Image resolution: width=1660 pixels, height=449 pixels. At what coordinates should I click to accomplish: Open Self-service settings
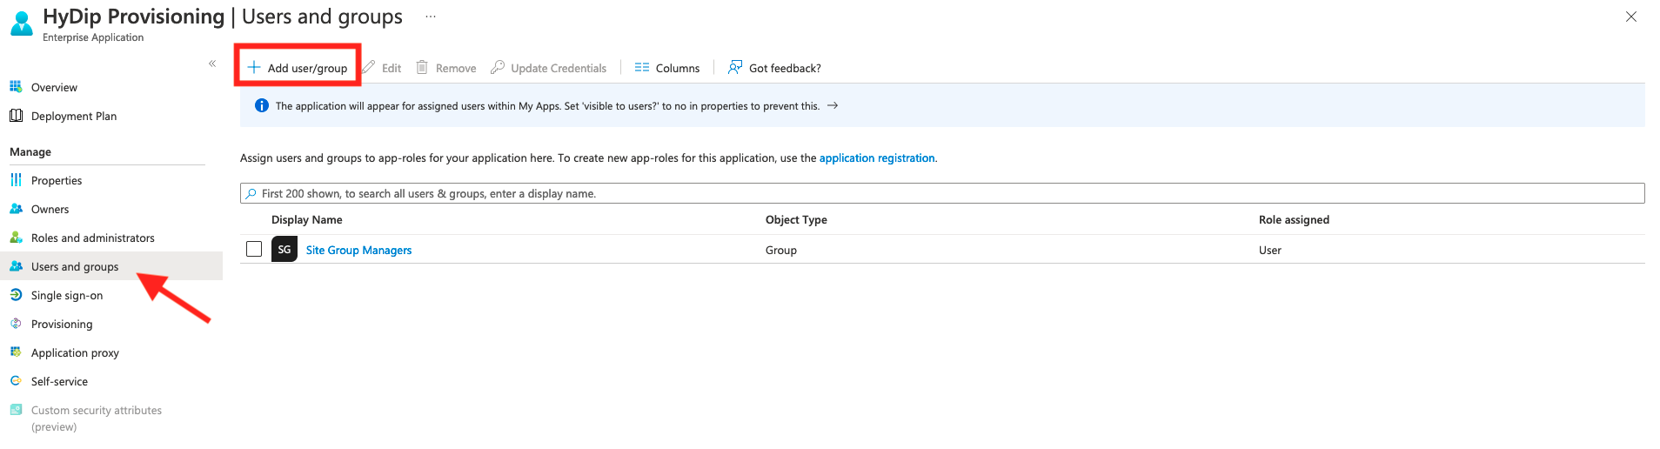(x=59, y=381)
